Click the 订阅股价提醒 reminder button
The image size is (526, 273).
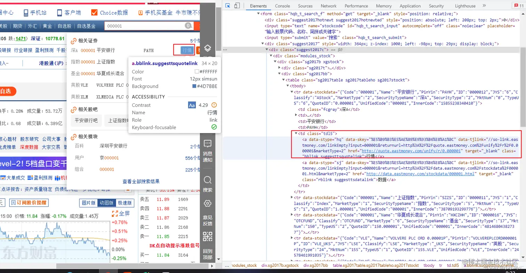click(29, 203)
